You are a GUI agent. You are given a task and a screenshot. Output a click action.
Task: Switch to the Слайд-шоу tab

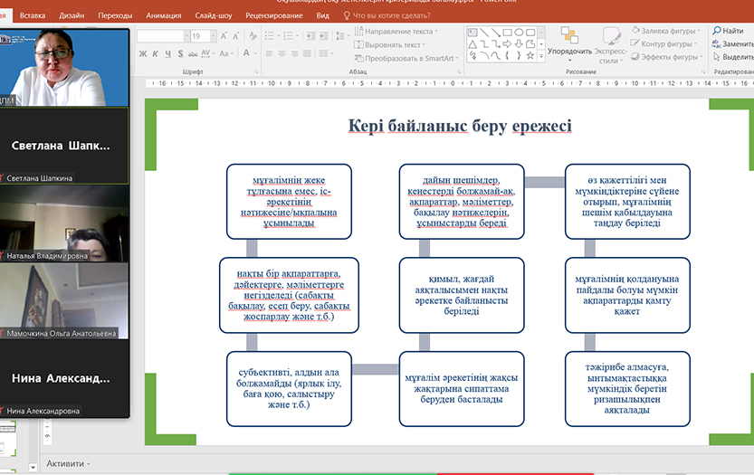point(215,15)
